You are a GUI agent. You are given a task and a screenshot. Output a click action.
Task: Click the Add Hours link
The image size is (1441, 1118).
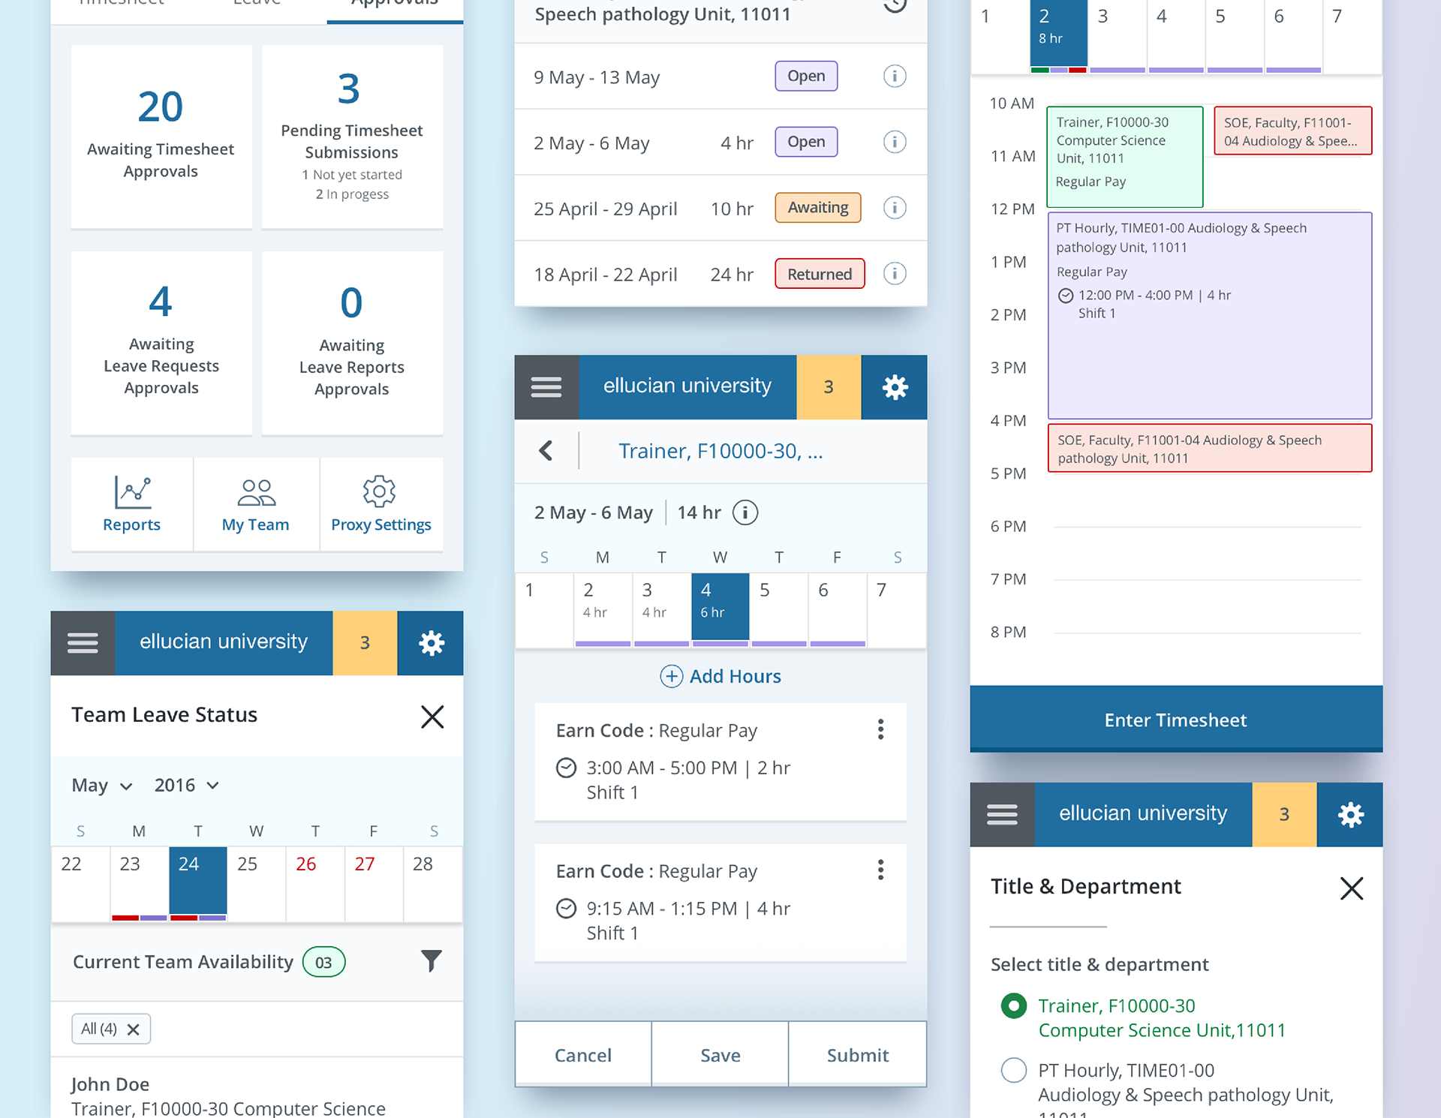point(720,676)
